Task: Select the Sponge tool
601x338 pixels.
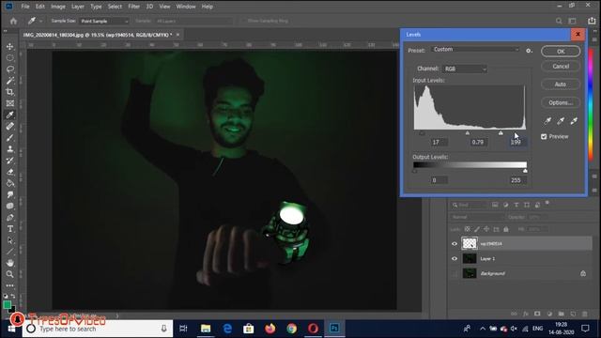Action: pyautogui.click(x=10, y=206)
